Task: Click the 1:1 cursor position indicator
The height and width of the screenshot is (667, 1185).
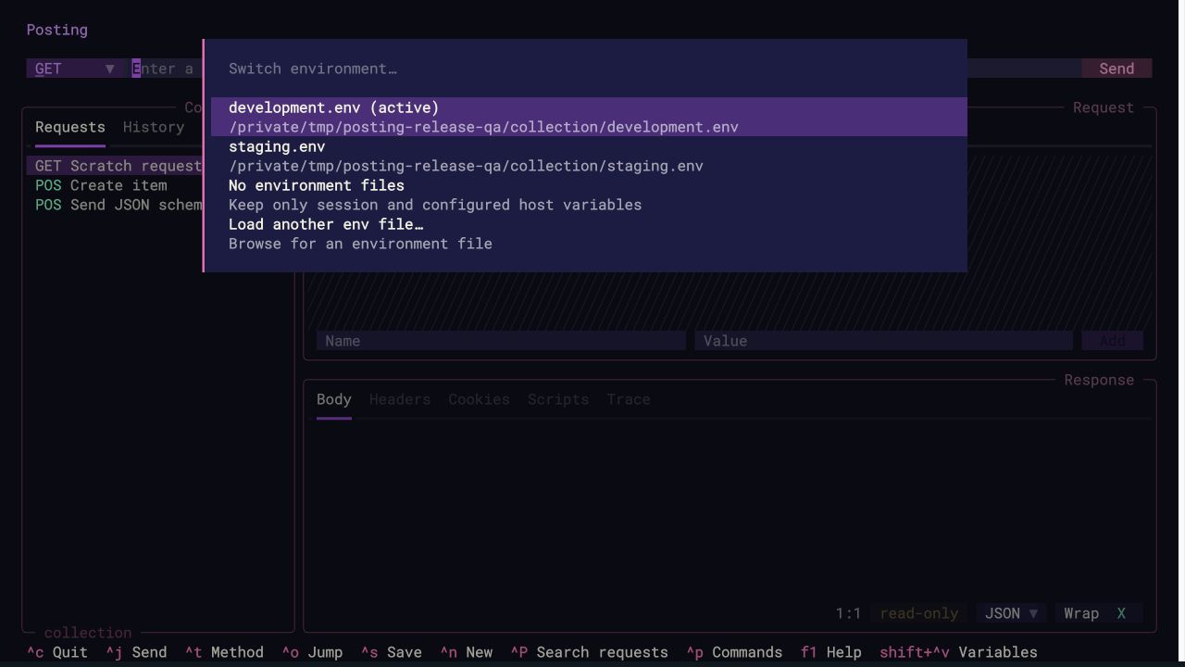Action: tap(849, 613)
